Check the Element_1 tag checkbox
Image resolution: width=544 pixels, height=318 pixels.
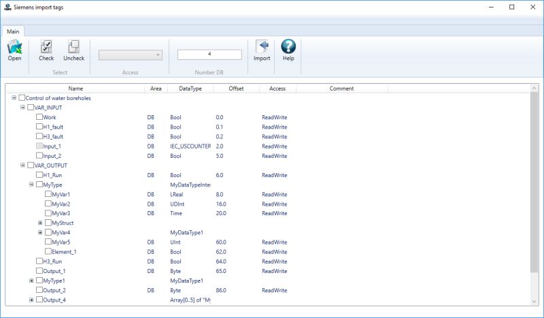pyautogui.click(x=48, y=251)
